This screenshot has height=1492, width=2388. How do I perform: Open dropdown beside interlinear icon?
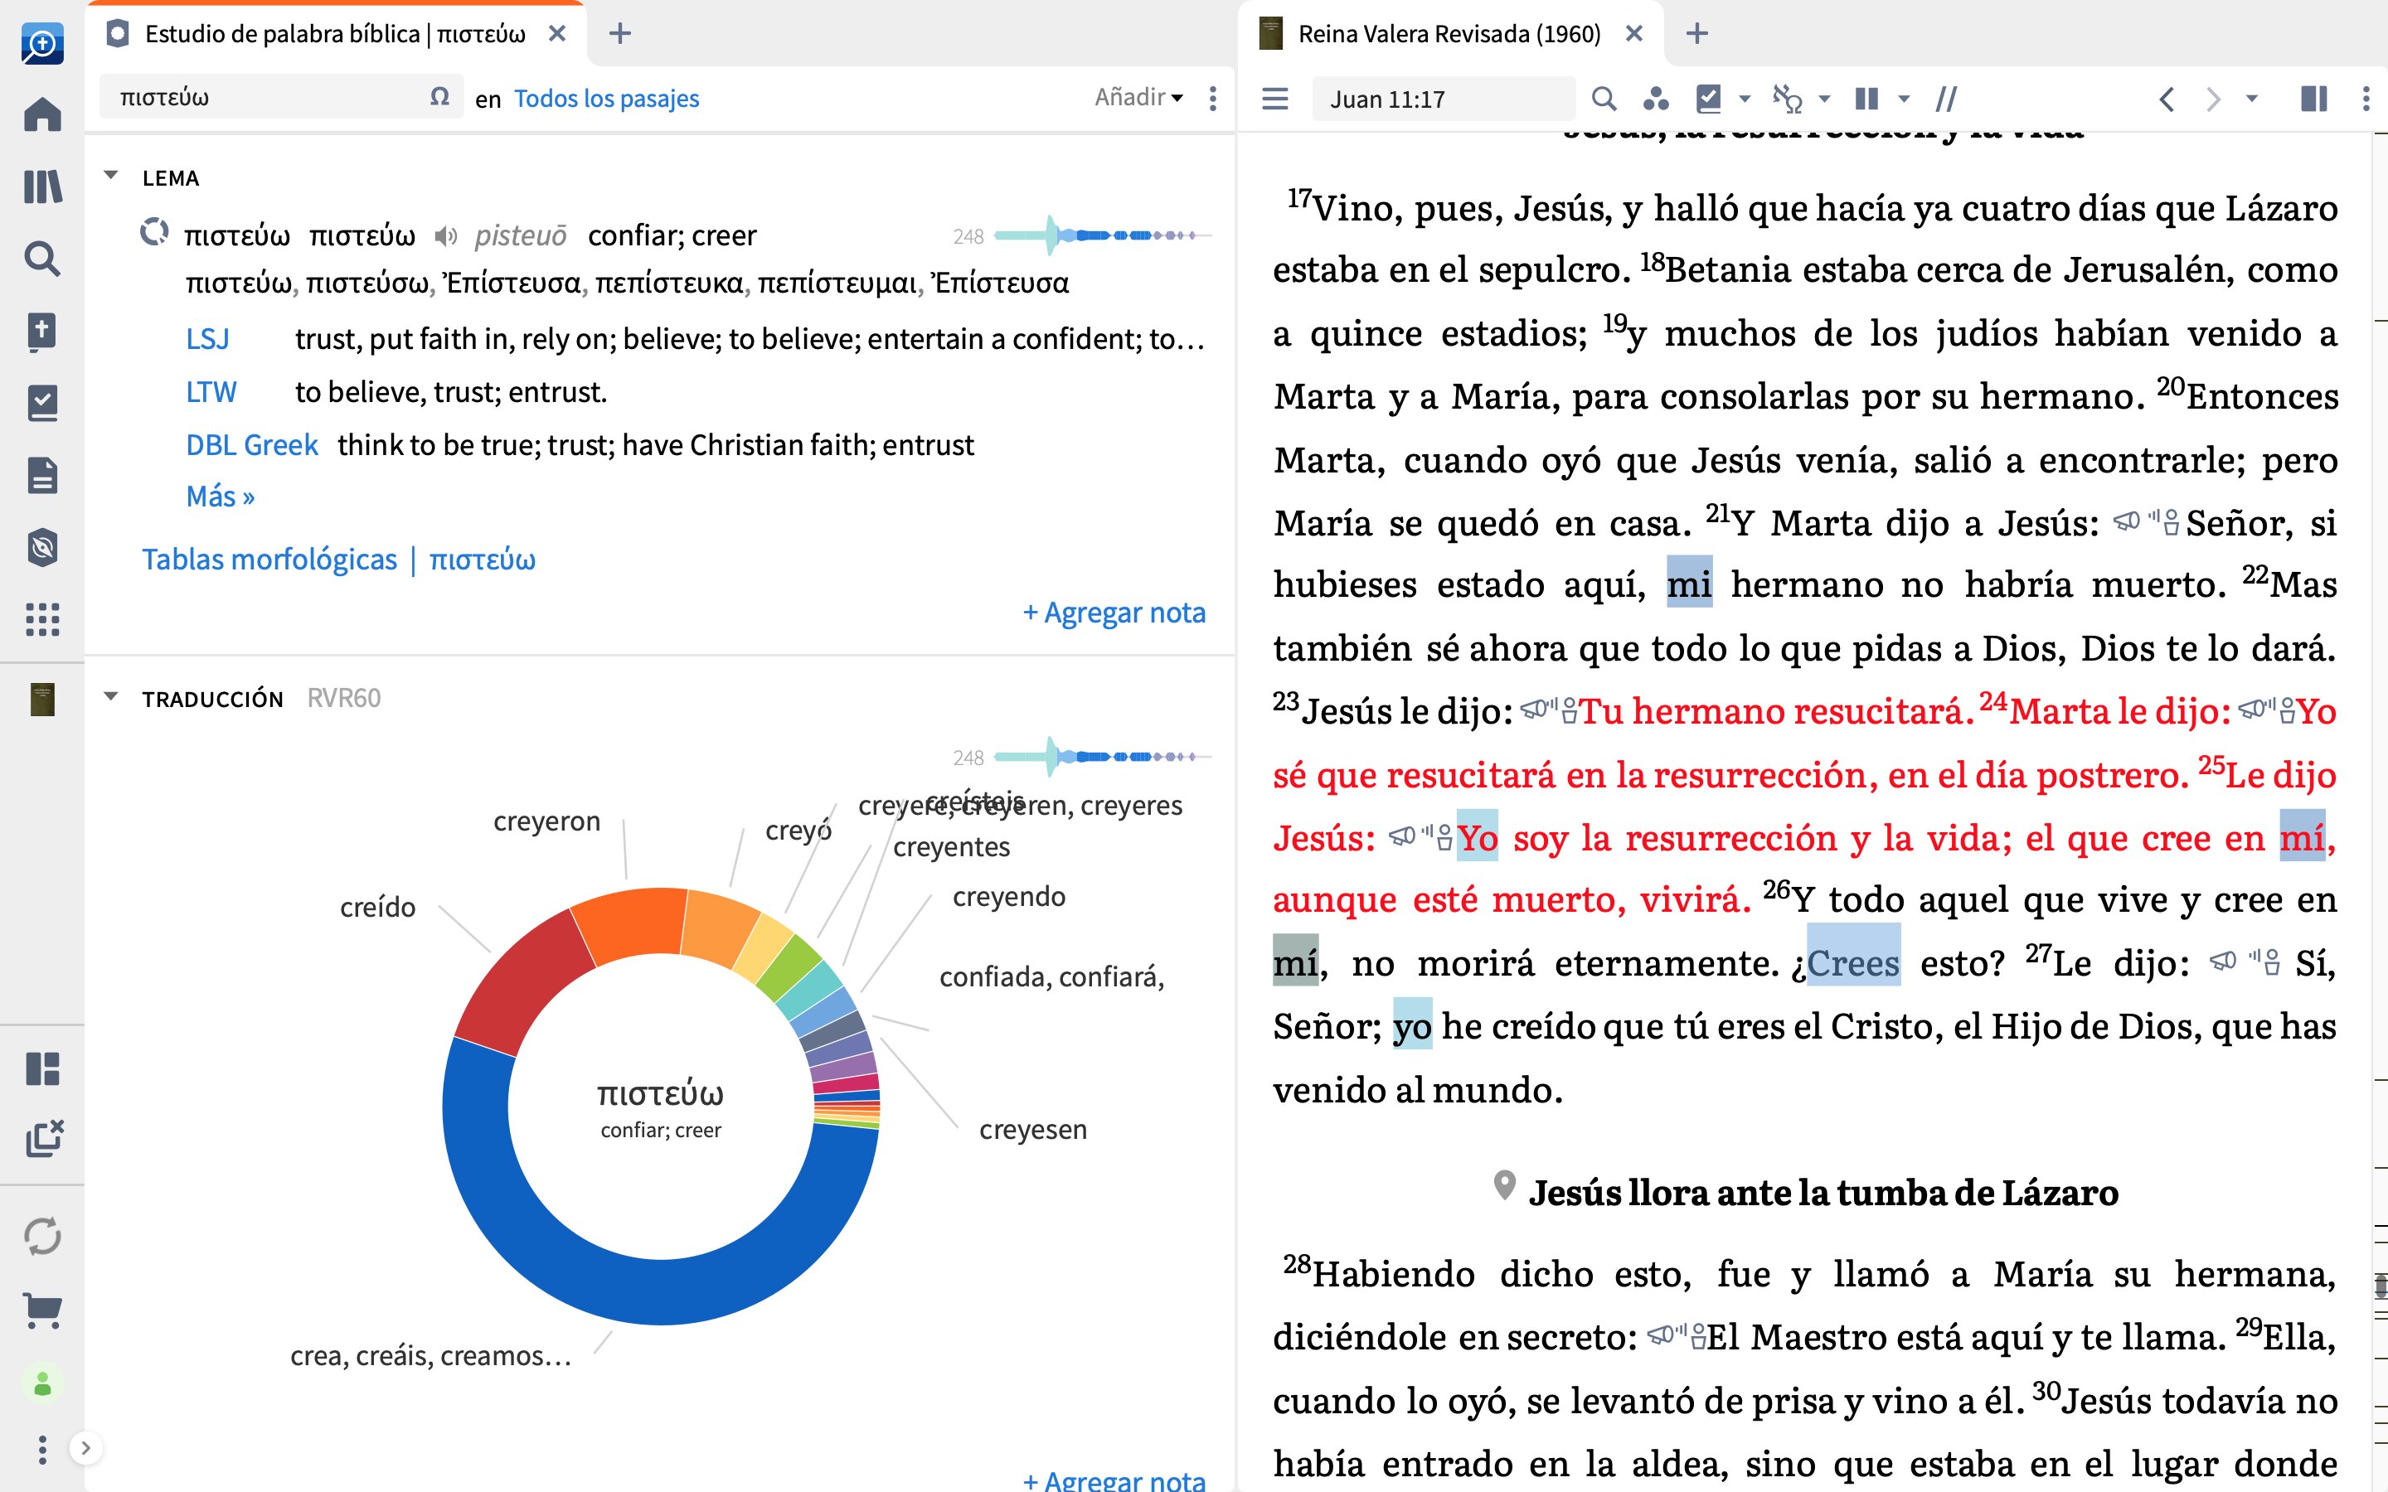[1824, 99]
